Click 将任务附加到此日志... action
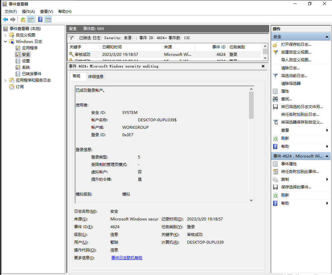Screen dimensions: 332x275 pos(300,115)
